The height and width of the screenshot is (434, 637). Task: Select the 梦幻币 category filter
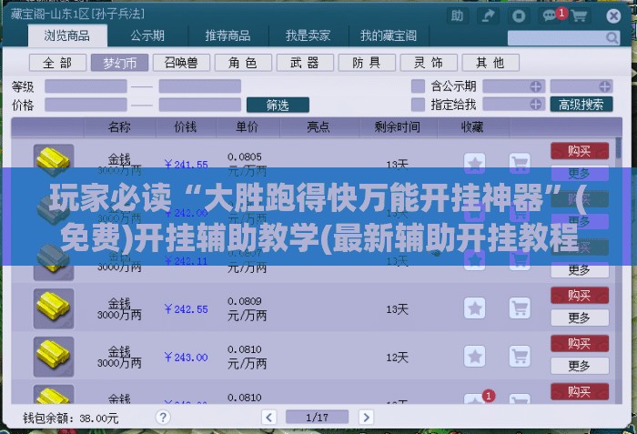(x=119, y=63)
